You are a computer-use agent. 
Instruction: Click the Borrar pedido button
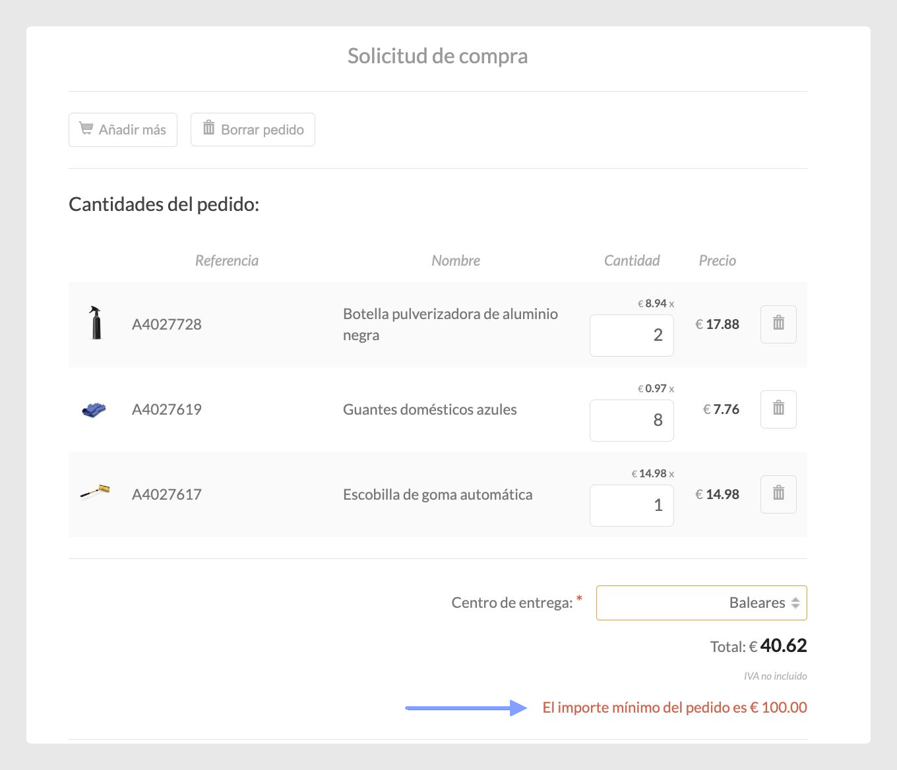tap(253, 129)
